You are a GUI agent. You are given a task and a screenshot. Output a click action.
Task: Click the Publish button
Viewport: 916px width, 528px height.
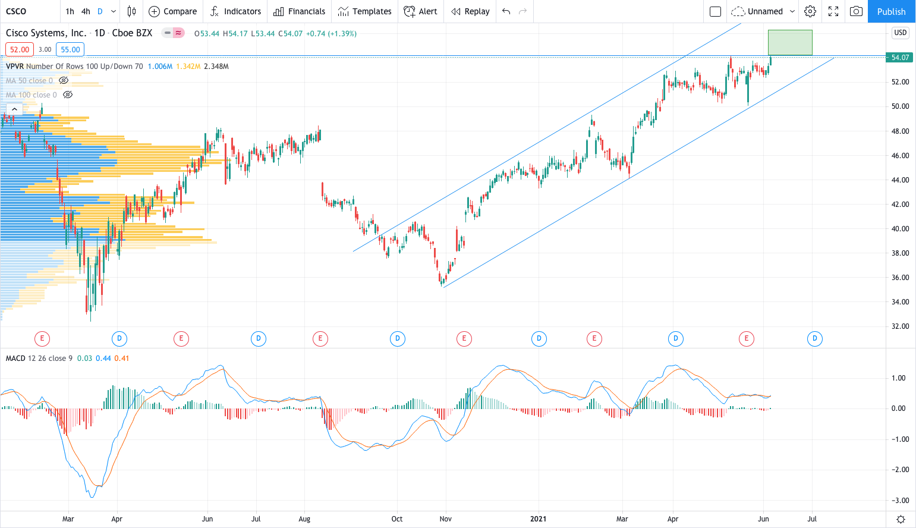point(892,11)
